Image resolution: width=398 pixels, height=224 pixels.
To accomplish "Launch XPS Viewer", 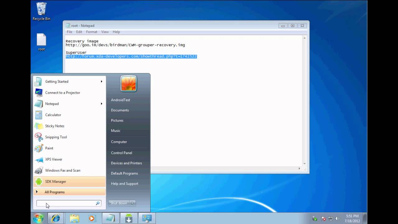I will [69, 159].
